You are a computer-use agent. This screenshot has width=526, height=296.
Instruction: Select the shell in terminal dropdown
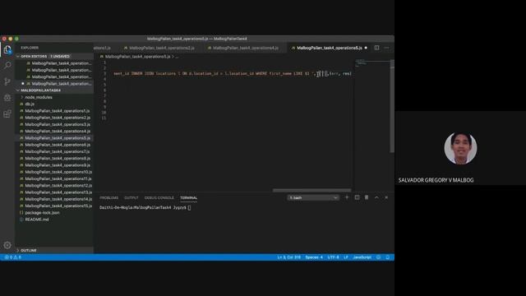tap(313, 197)
